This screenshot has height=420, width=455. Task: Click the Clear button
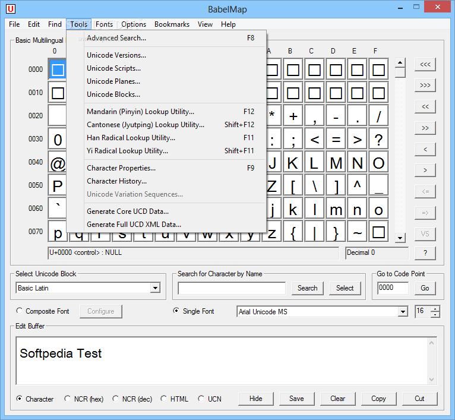(338, 399)
